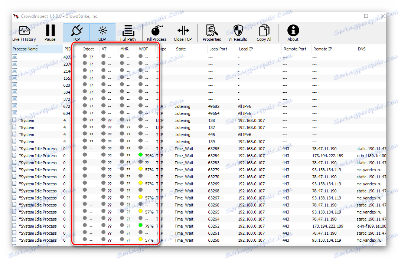Image resolution: width=398 pixels, height=258 pixels.
Task: Click the Remote IP column header
Action: [333, 49]
